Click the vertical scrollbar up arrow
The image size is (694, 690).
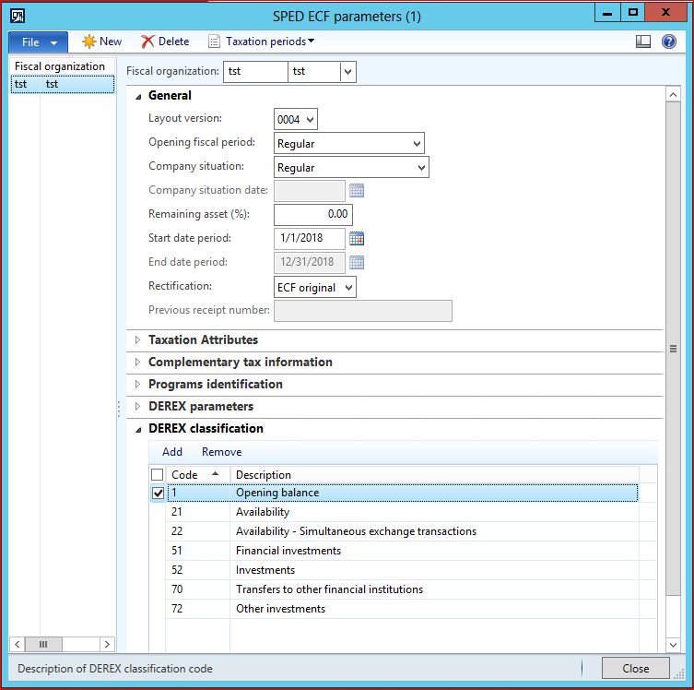click(x=673, y=94)
